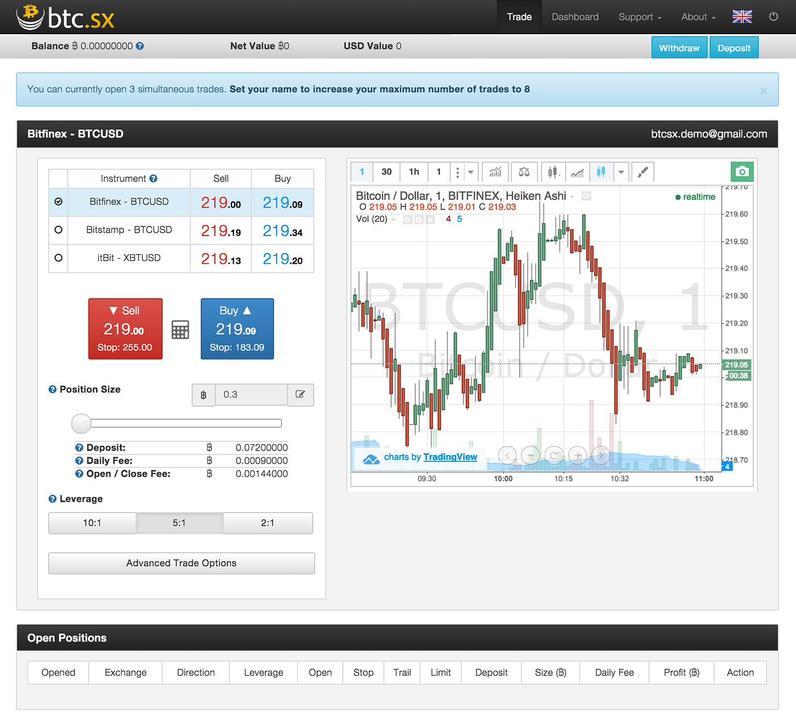Open Advanced Trade Options
The height and width of the screenshot is (724, 796).
pos(181,563)
